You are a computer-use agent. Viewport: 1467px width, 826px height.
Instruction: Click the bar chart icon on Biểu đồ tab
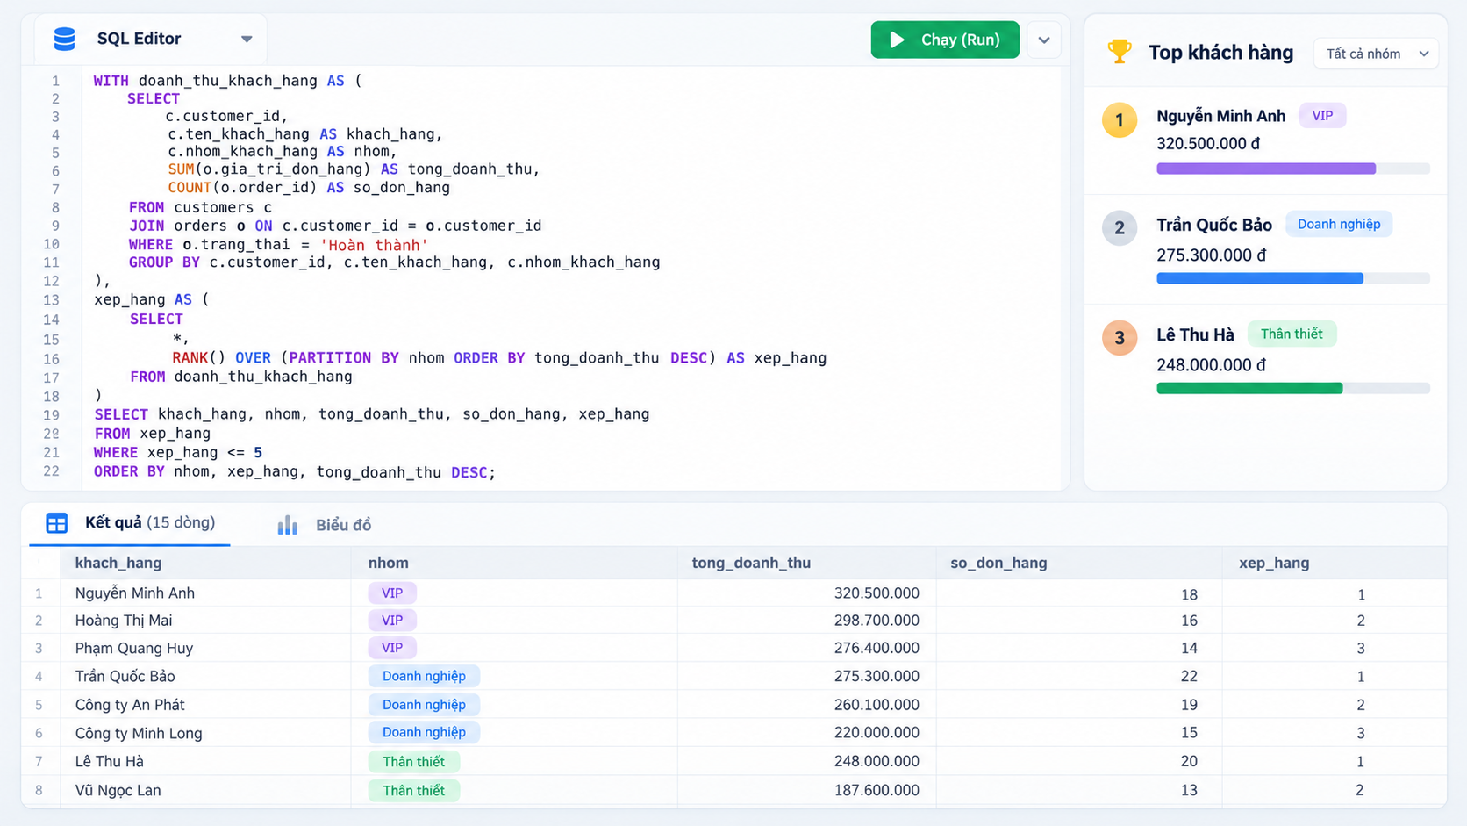[x=288, y=525]
